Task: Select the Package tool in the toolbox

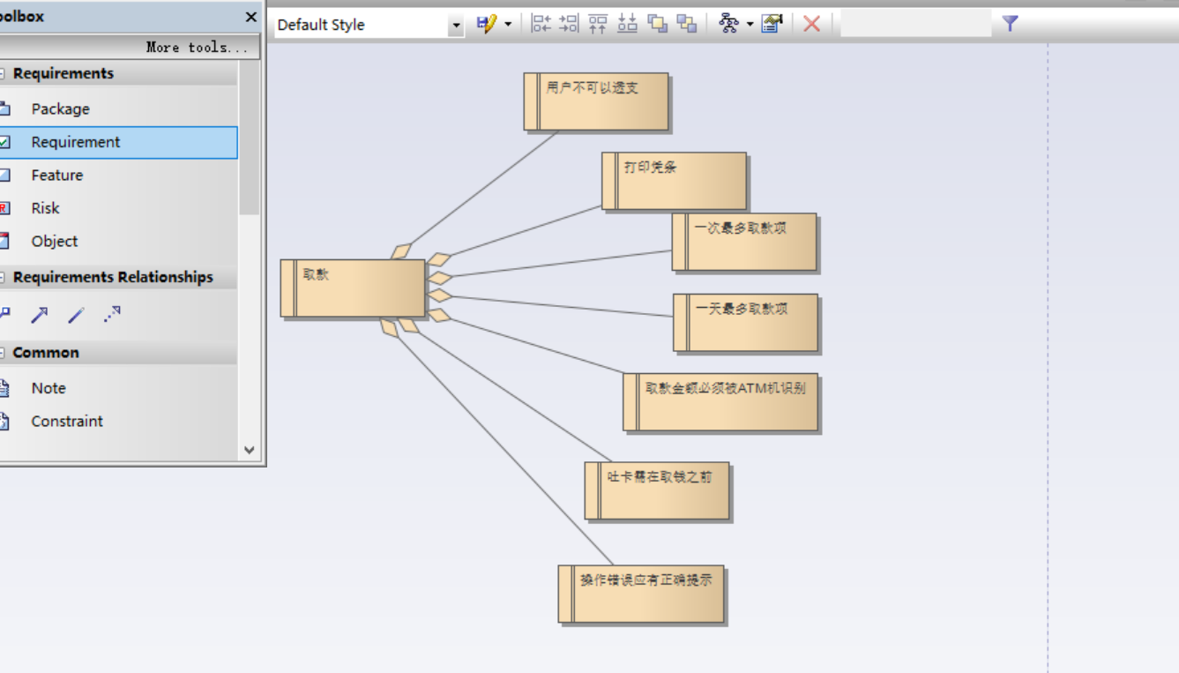Action: [x=118, y=108]
